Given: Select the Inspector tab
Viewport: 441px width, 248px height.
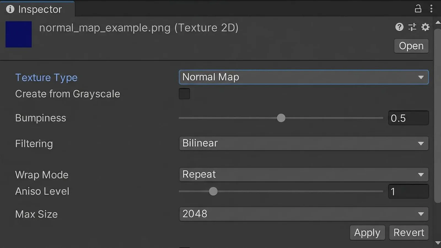Looking at the screenshot, I should (x=37, y=9).
